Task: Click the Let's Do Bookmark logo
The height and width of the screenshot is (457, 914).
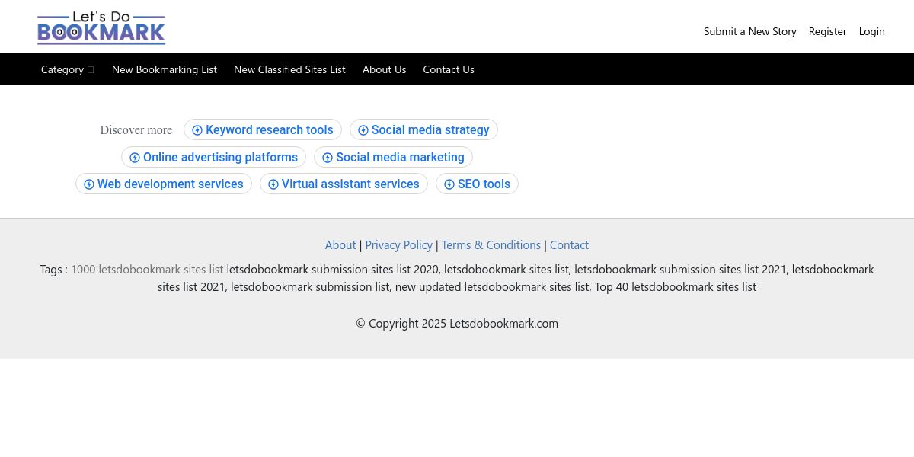Action: coord(101,27)
